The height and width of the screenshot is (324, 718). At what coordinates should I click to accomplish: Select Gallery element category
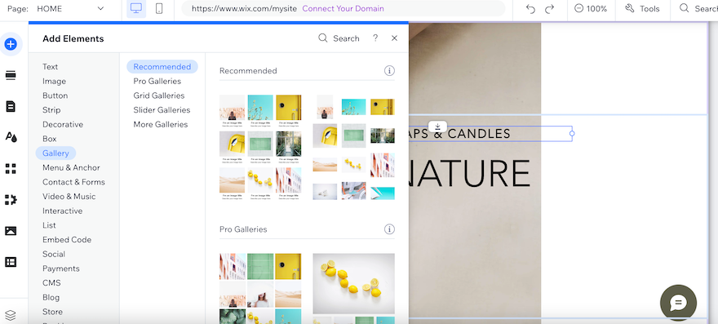point(55,153)
